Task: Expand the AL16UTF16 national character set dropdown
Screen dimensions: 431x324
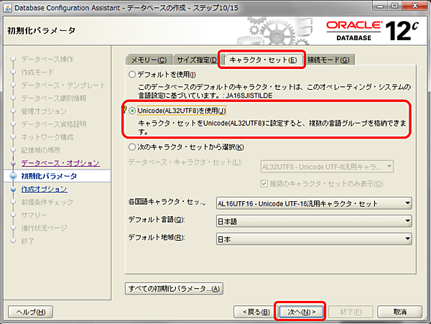Action: point(314,203)
